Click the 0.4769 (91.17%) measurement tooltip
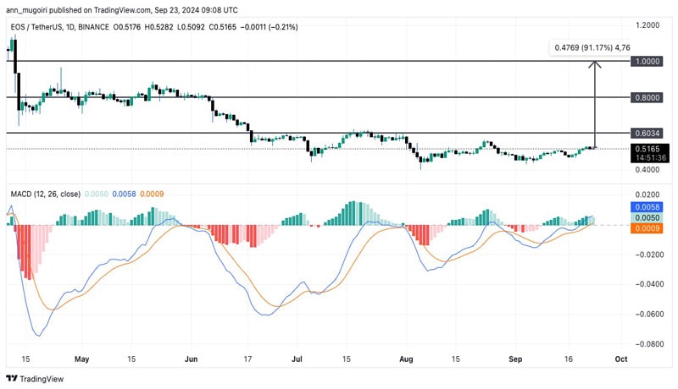Image resolution: width=678 pixels, height=389 pixels. 591,47
